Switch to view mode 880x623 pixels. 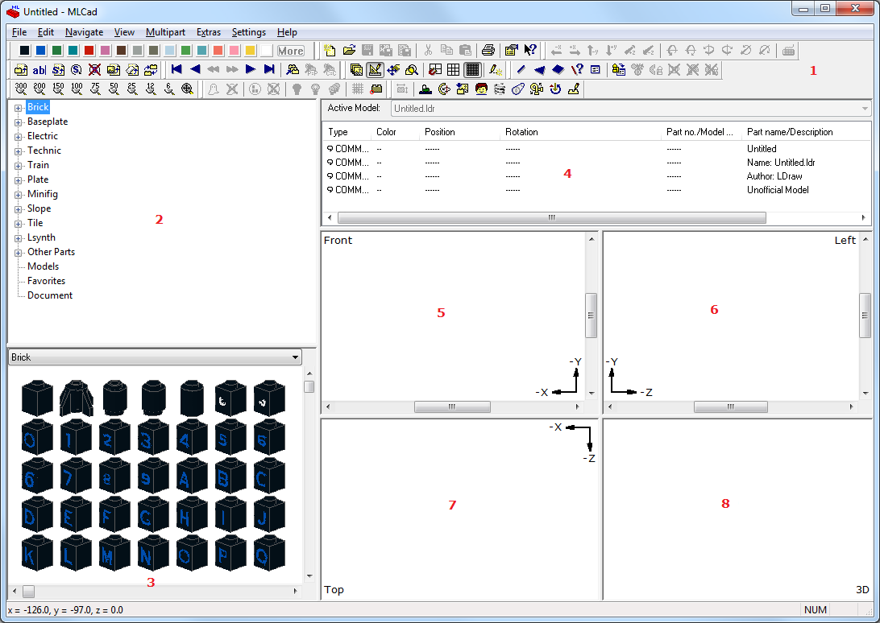click(356, 69)
